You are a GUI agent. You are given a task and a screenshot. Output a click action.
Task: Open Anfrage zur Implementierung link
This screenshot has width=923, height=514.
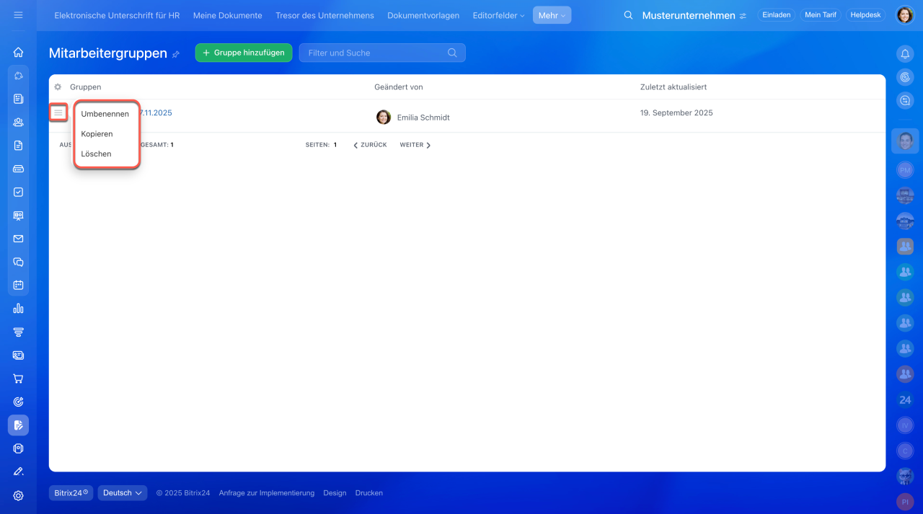click(x=267, y=493)
